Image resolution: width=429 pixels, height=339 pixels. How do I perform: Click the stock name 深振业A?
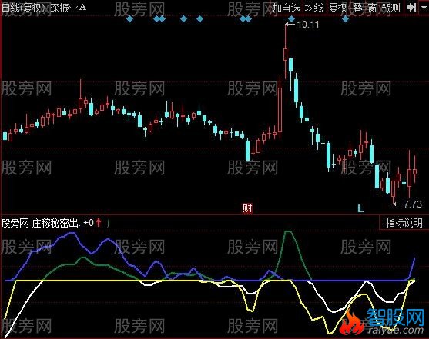[69, 8]
